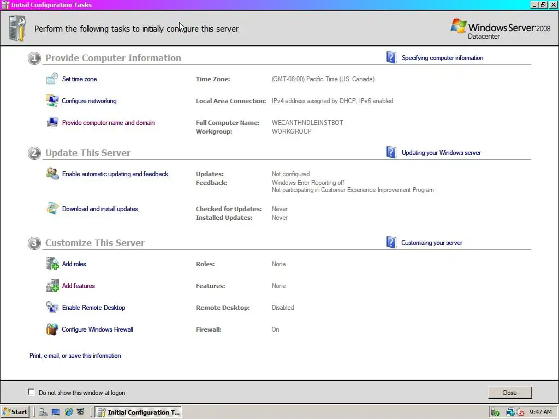
Task: Open the Add roles link
Action: click(x=74, y=264)
